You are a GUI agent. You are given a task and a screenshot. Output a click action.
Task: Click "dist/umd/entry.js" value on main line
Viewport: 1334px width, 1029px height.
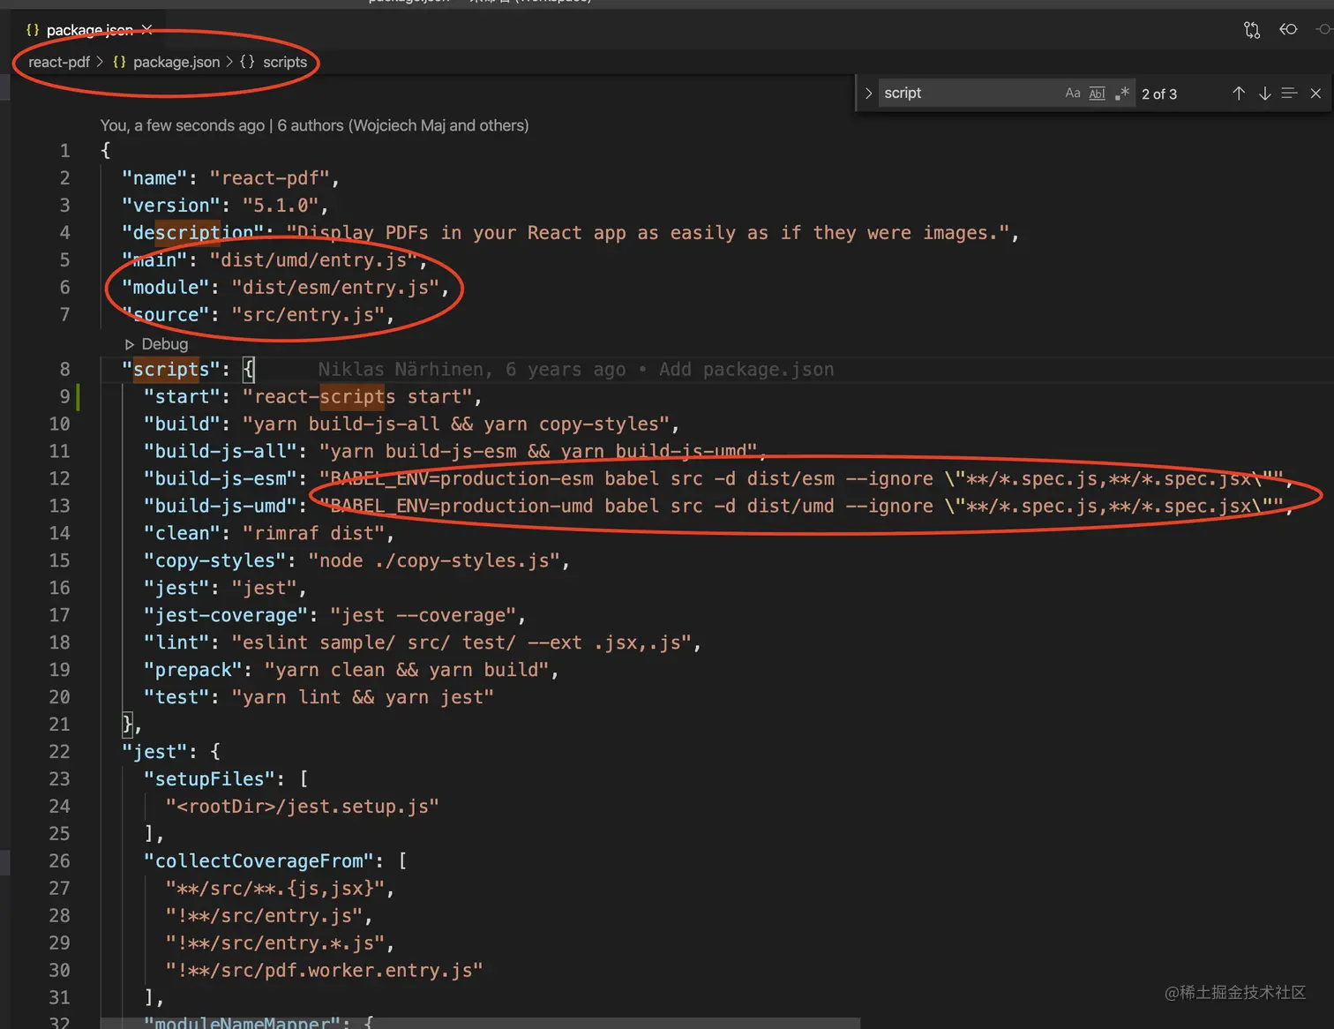312,260
